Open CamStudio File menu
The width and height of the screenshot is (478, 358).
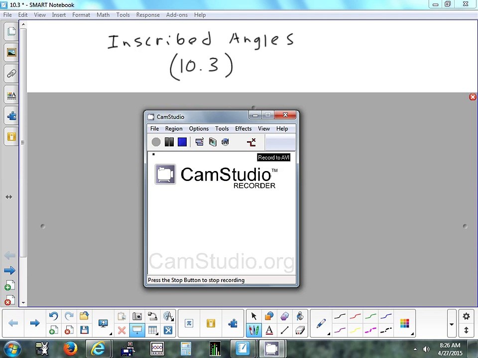(x=154, y=129)
